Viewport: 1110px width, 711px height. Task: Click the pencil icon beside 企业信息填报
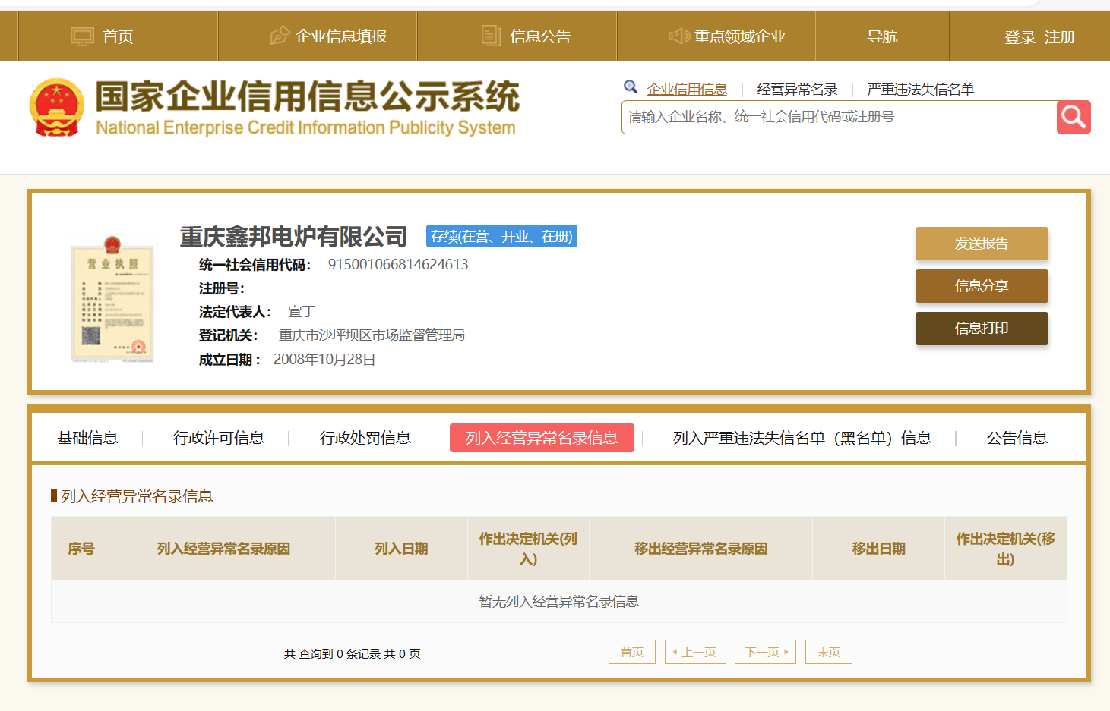[280, 36]
